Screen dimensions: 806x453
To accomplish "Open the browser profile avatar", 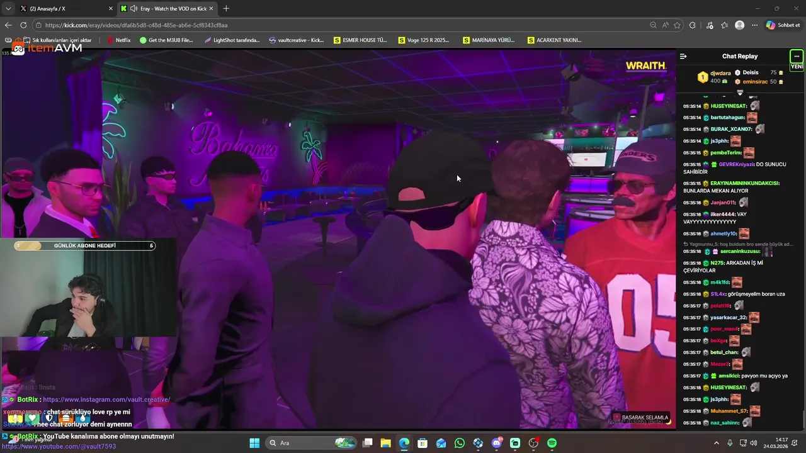I will [740, 25].
